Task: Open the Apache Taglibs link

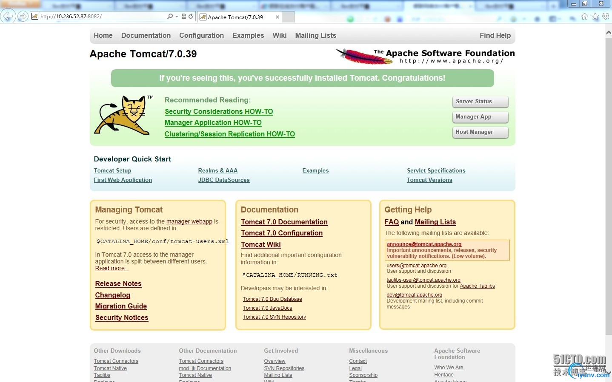Action: (478, 286)
